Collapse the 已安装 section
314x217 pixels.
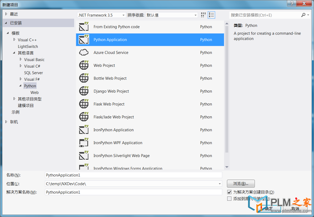coord(6,23)
